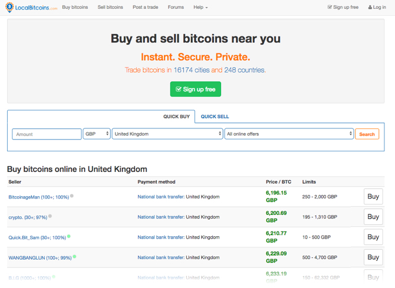This screenshot has height=288, width=395.
Task: Click the green Sign up free button
Action: [196, 89]
